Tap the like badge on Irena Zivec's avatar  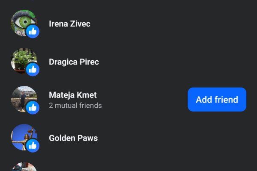coord(33,31)
